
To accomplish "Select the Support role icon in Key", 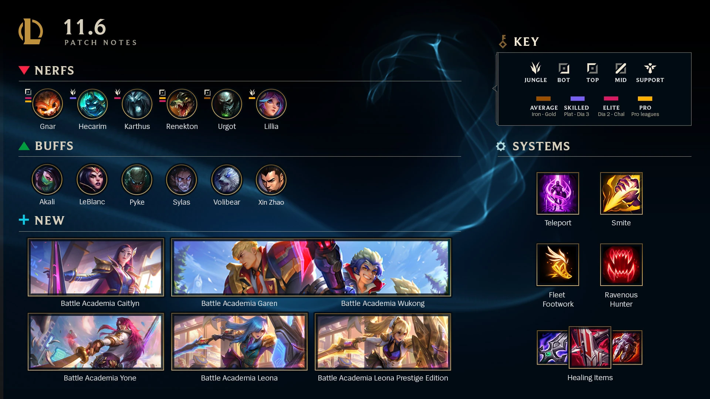I will coord(650,68).
